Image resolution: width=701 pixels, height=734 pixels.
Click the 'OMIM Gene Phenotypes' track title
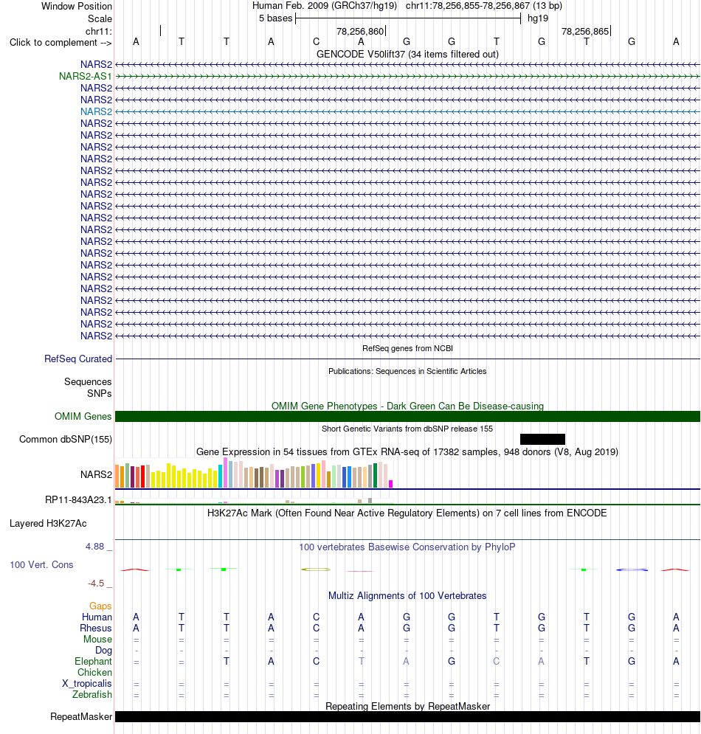click(x=407, y=406)
